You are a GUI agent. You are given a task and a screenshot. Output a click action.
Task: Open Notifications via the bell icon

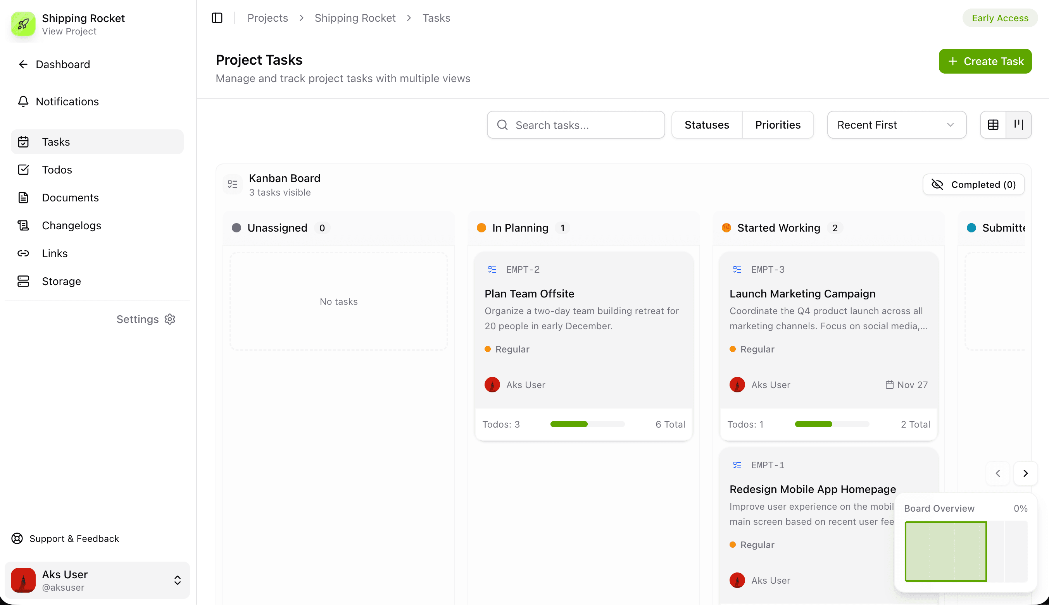pos(23,101)
